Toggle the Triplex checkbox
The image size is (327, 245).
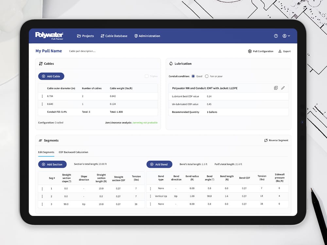coord(146,76)
